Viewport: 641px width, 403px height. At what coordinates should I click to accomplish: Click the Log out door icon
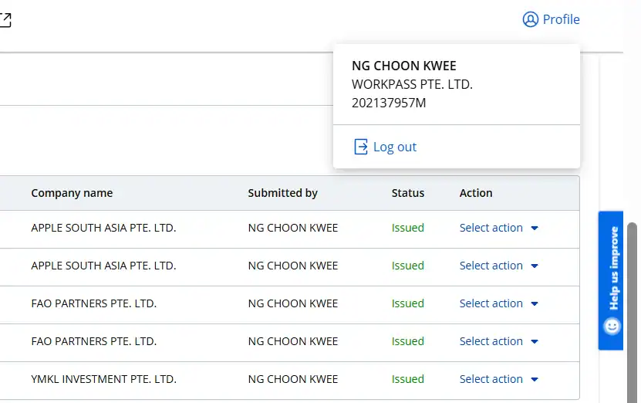(360, 147)
